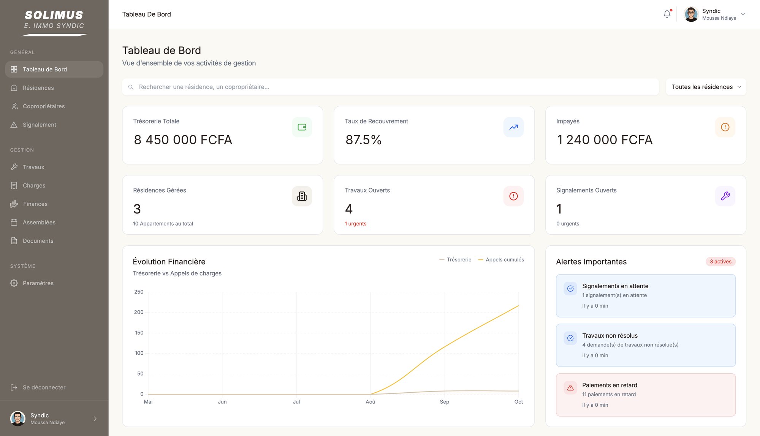Screen dimensions: 760x436
Task: Click the 3 actives badge
Action: [x=720, y=262]
